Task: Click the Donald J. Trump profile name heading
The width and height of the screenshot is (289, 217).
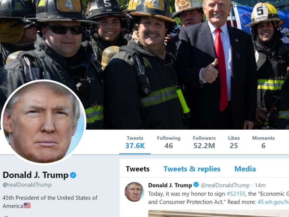Action: coord(35,175)
